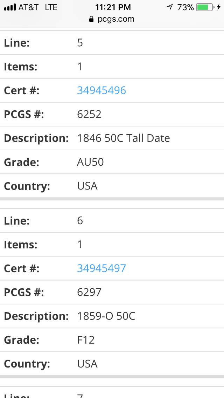Tap the 11:21 PM clock
Screen dimensions: 224x398
coord(113,7)
